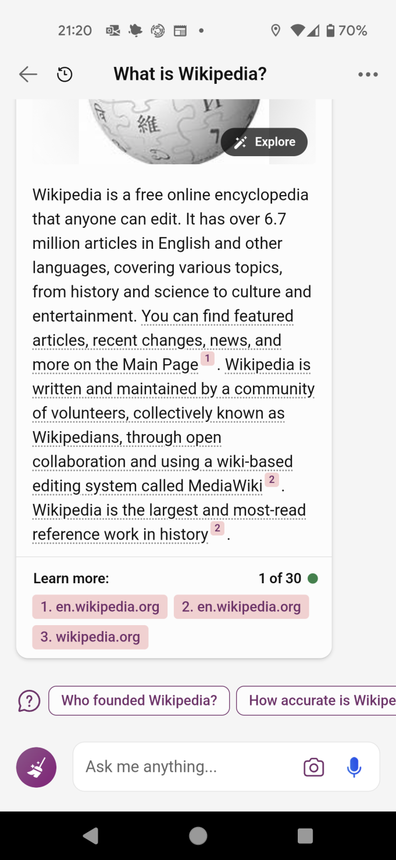Tap the Android recent apps button

pyautogui.click(x=305, y=836)
